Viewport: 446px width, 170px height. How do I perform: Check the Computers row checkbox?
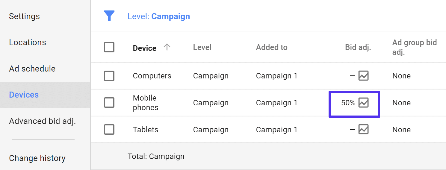click(109, 76)
